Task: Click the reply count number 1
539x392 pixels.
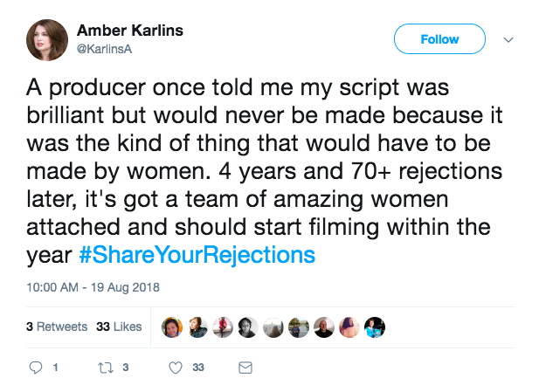Action: coord(56,368)
